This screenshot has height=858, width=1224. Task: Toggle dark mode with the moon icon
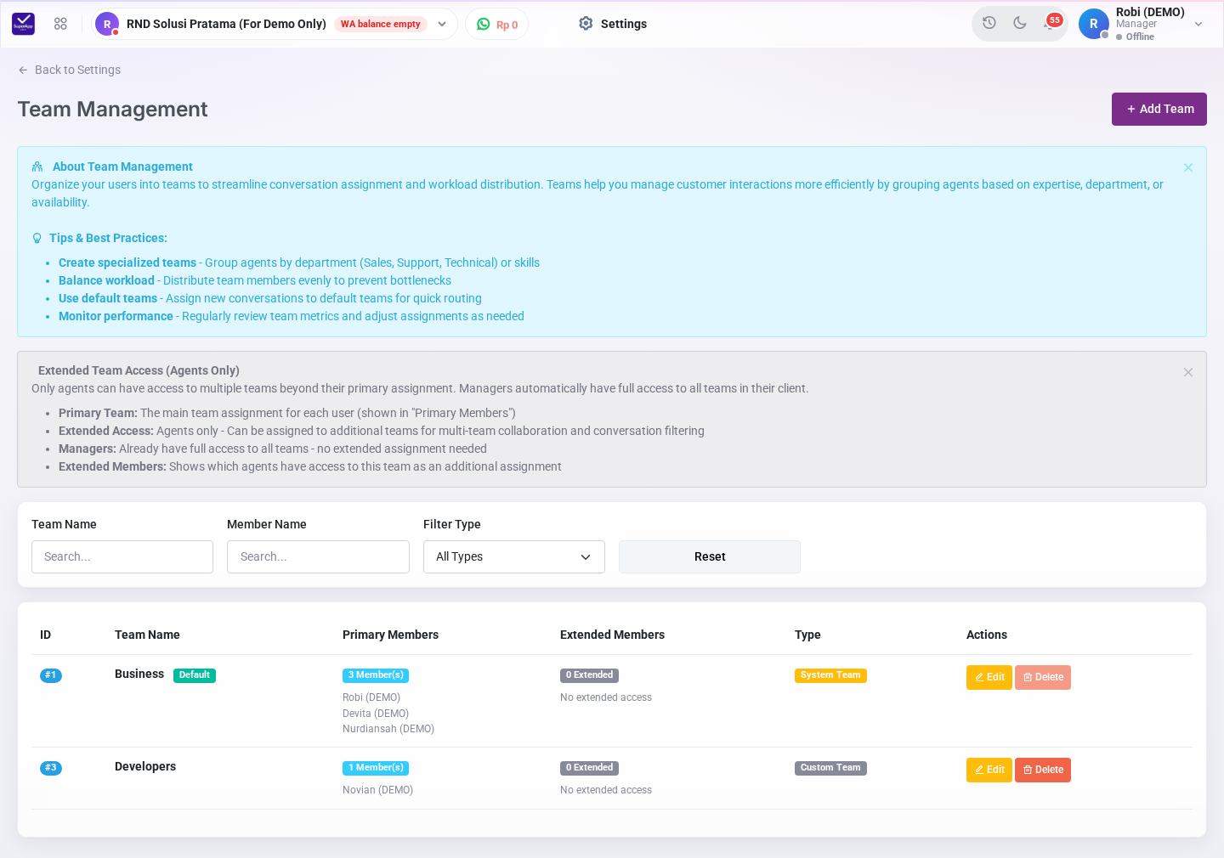pos(1020,23)
